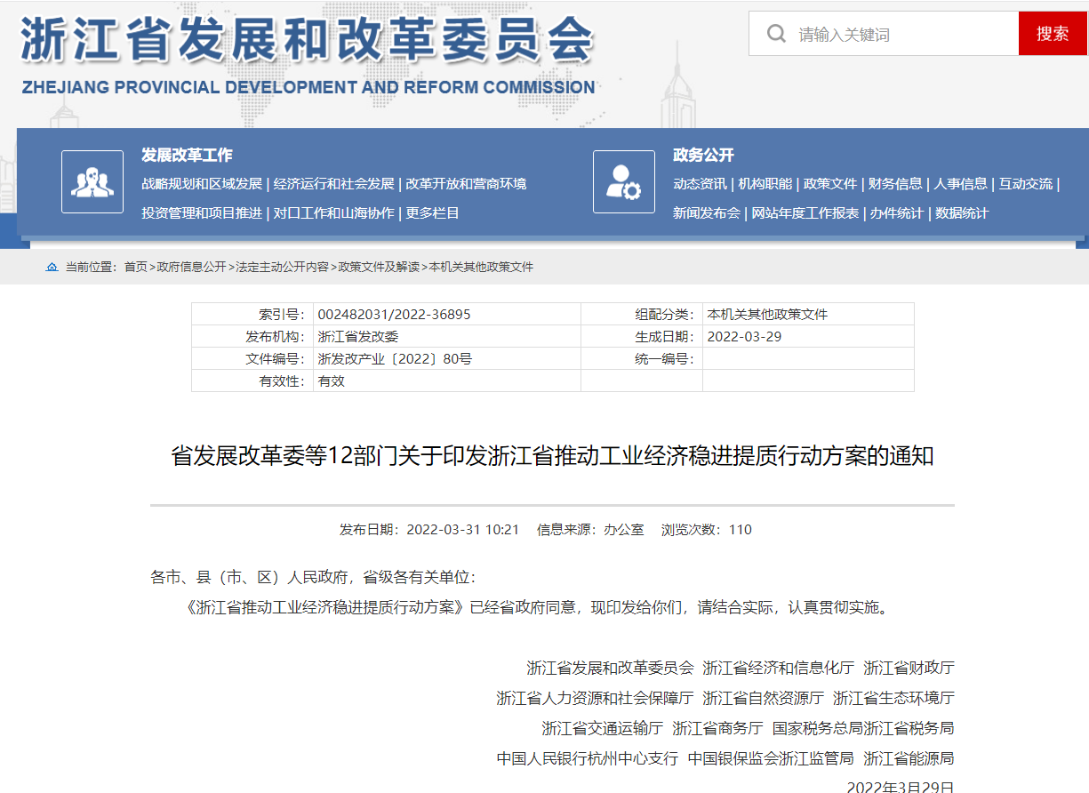Open 战略规划和区域发展 section
Viewport: 1089px width, 793px height.
point(202,184)
